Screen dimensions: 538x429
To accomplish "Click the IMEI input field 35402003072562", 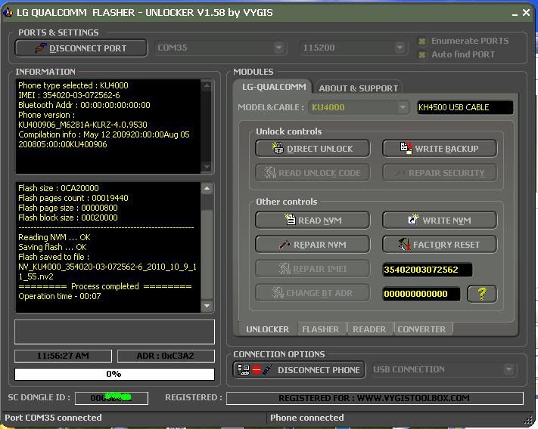I will [428, 270].
